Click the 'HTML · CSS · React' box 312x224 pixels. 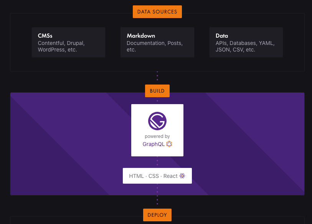click(x=157, y=176)
